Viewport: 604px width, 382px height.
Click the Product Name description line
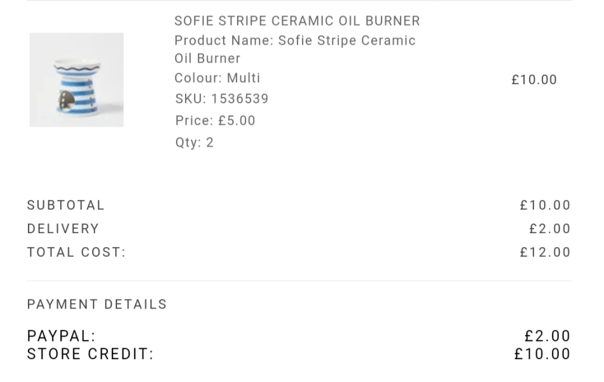(x=295, y=49)
